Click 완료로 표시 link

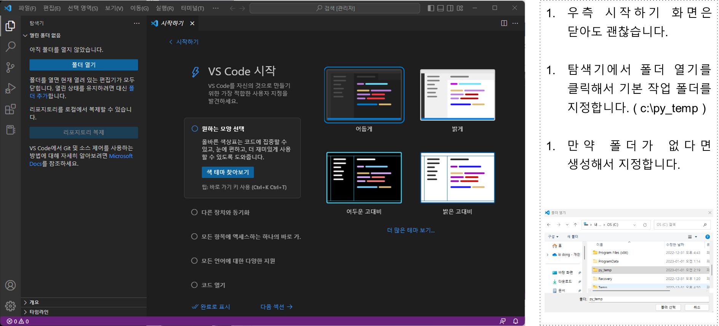pyautogui.click(x=211, y=307)
